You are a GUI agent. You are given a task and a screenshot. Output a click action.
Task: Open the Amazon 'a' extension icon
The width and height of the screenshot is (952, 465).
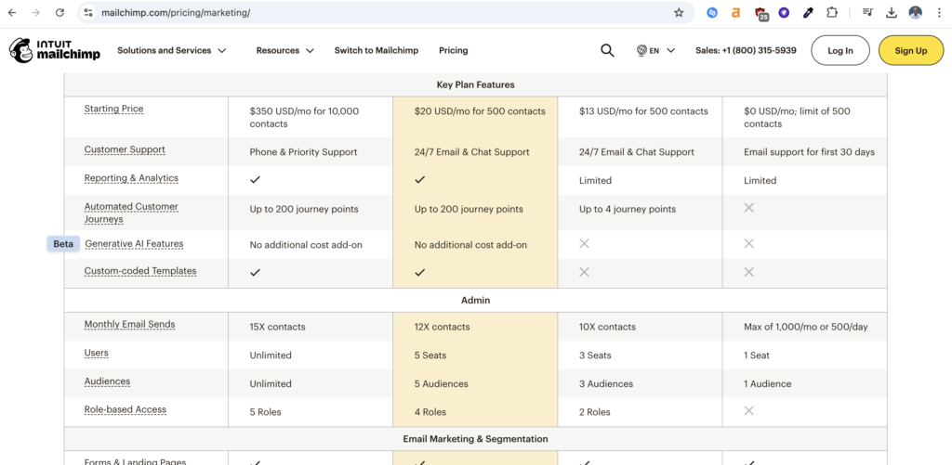pos(736,13)
